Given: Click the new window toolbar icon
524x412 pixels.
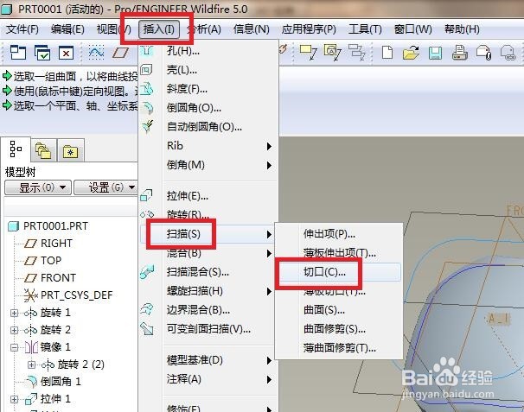Looking at the screenshot, I should pos(17,53).
